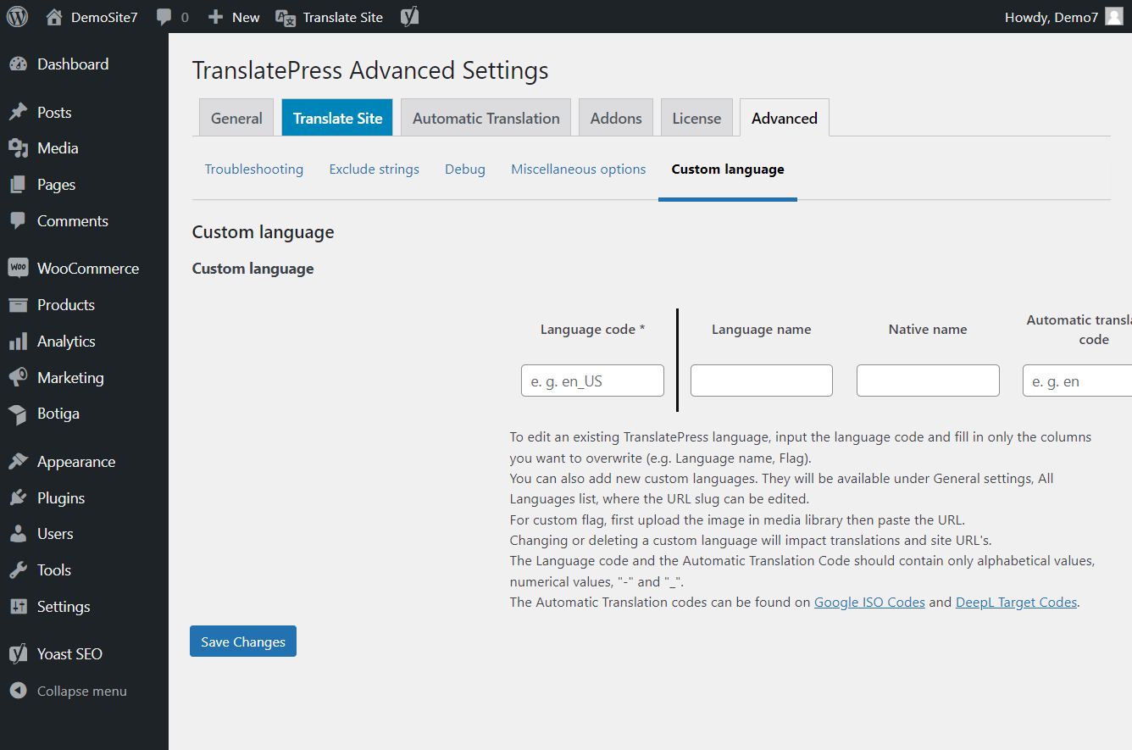Click the Plugins plug icon
Image resolution: width=1132 pixels, height=750 pixels.
18,498
